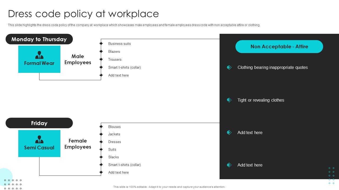Select 'Smart t-shirts (collar)' in Male Employees list
The image size is (339, 190).
coord(124,67)
